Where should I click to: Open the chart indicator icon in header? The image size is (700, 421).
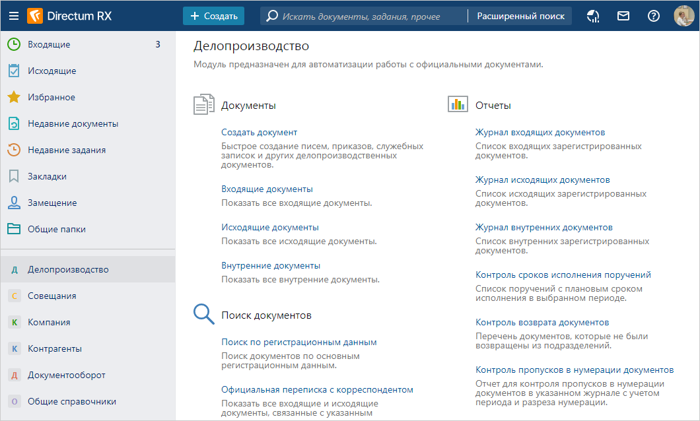tap(593, 16)
